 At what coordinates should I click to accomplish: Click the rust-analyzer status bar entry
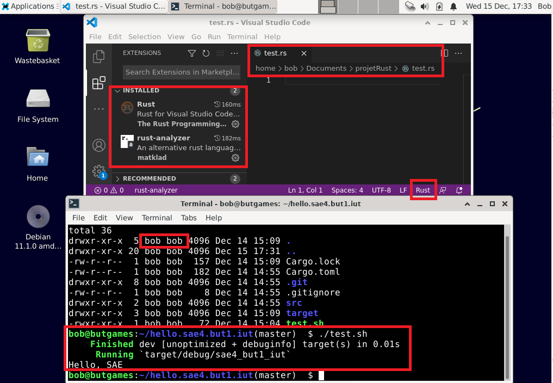pos(156,190)
